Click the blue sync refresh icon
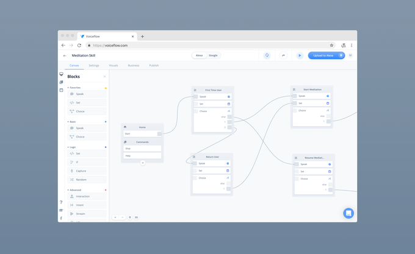 click(x=267, y=55)
